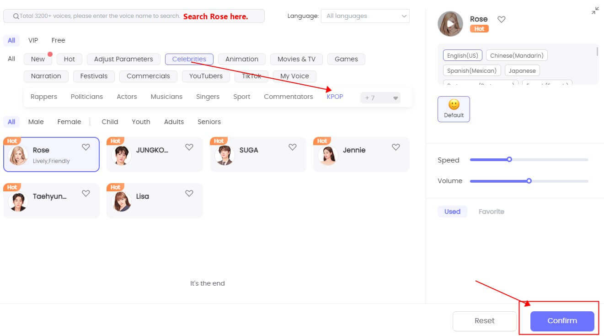Filter voices by Child
604x336 pixels.
(x=110, y=122)
